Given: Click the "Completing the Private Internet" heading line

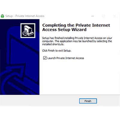Looking at the screenshot, I should [x=76, y=25].
